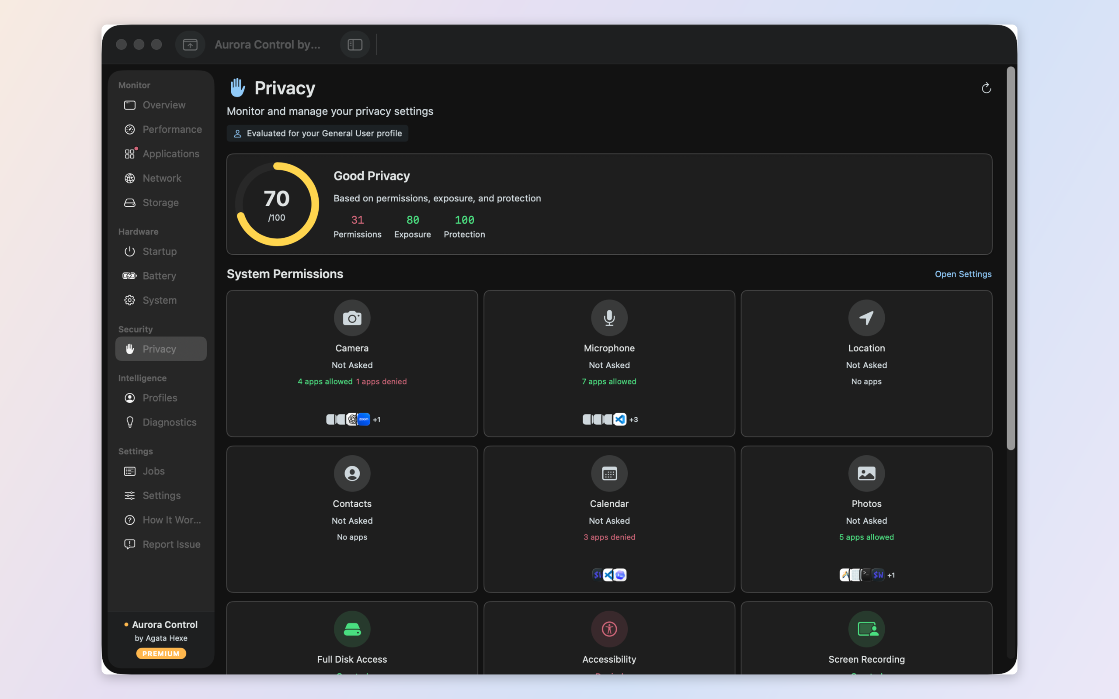
Task: Click Evaluated for your General User profile badge
Action: (x=317, y=133)
